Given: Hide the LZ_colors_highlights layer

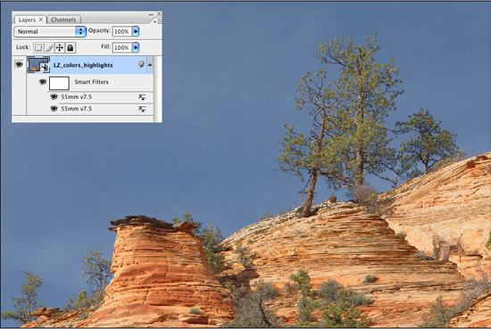Looking at the screenshot, I should tap(19, 64).
